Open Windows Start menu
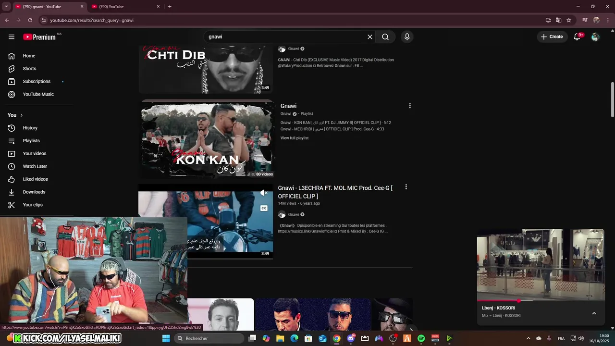The height and width of the screenshot is (346, 615). [166, 338]
